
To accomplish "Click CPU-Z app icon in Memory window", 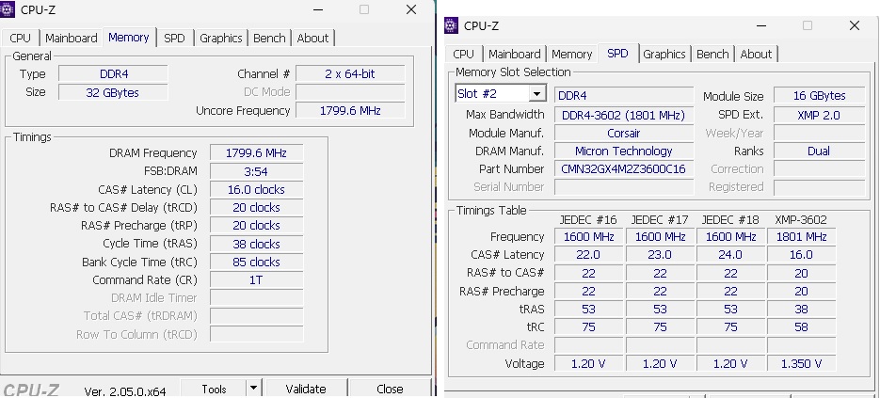I will 8,9.
